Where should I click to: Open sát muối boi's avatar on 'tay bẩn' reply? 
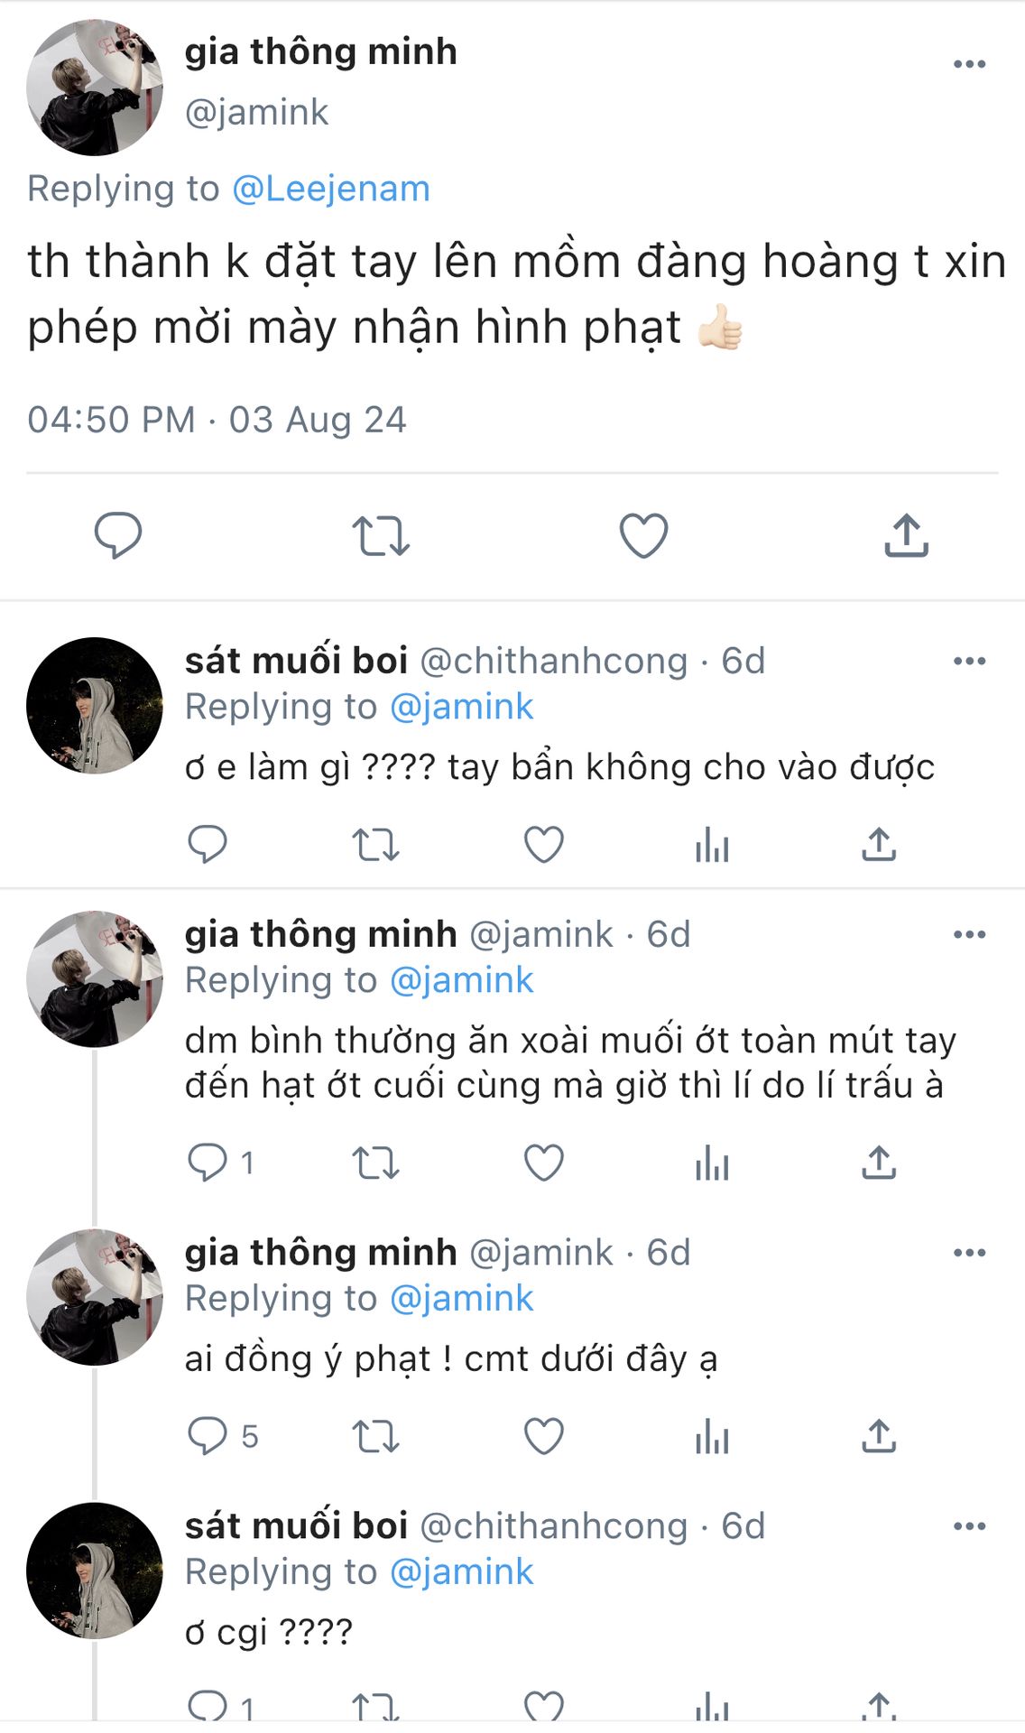click(95, 706)
